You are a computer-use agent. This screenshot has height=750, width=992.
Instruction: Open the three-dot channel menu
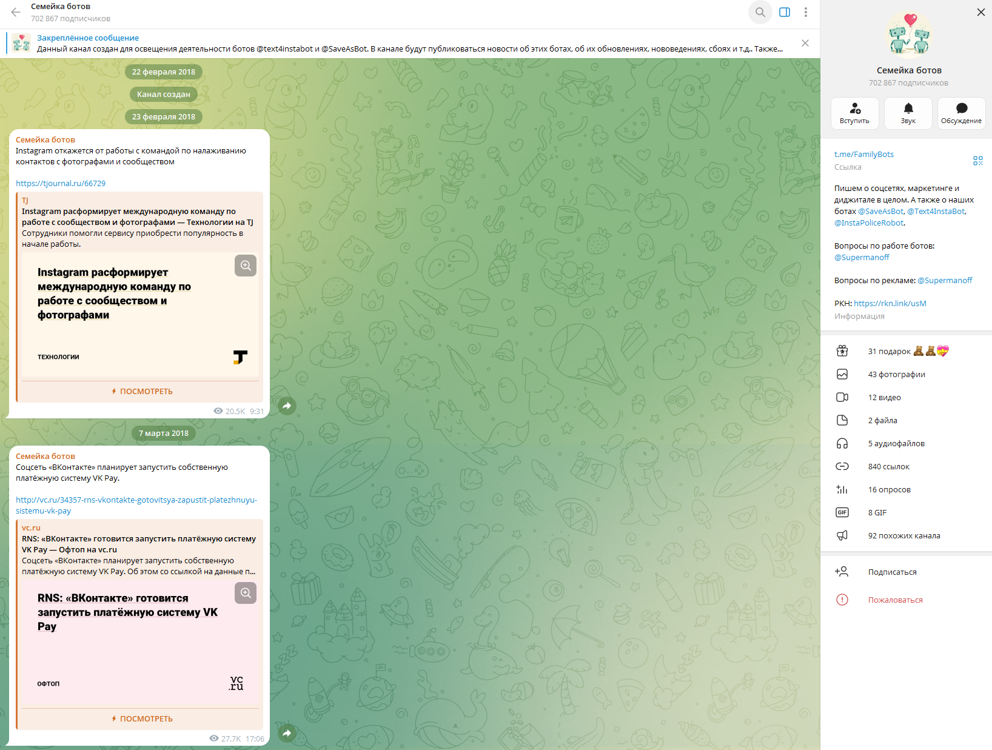point(806,12)
